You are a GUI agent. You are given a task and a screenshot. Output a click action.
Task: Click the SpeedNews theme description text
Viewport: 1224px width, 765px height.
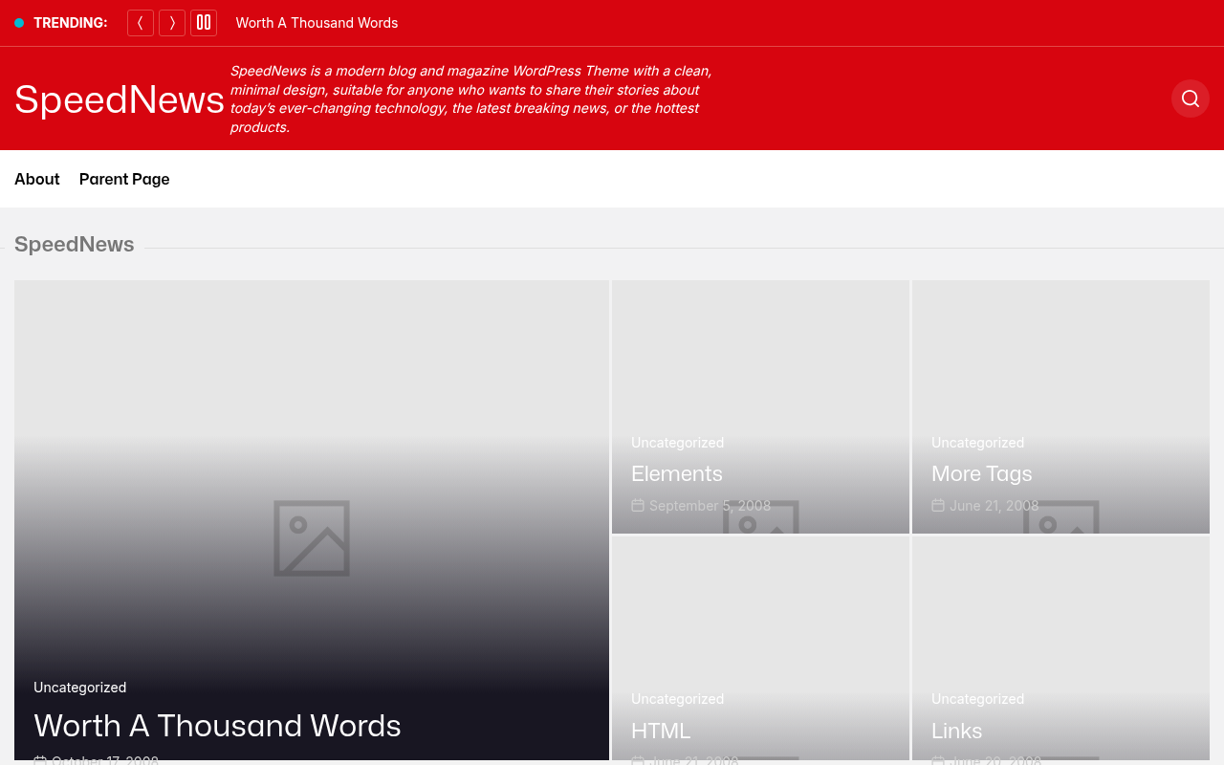point(470,98)
